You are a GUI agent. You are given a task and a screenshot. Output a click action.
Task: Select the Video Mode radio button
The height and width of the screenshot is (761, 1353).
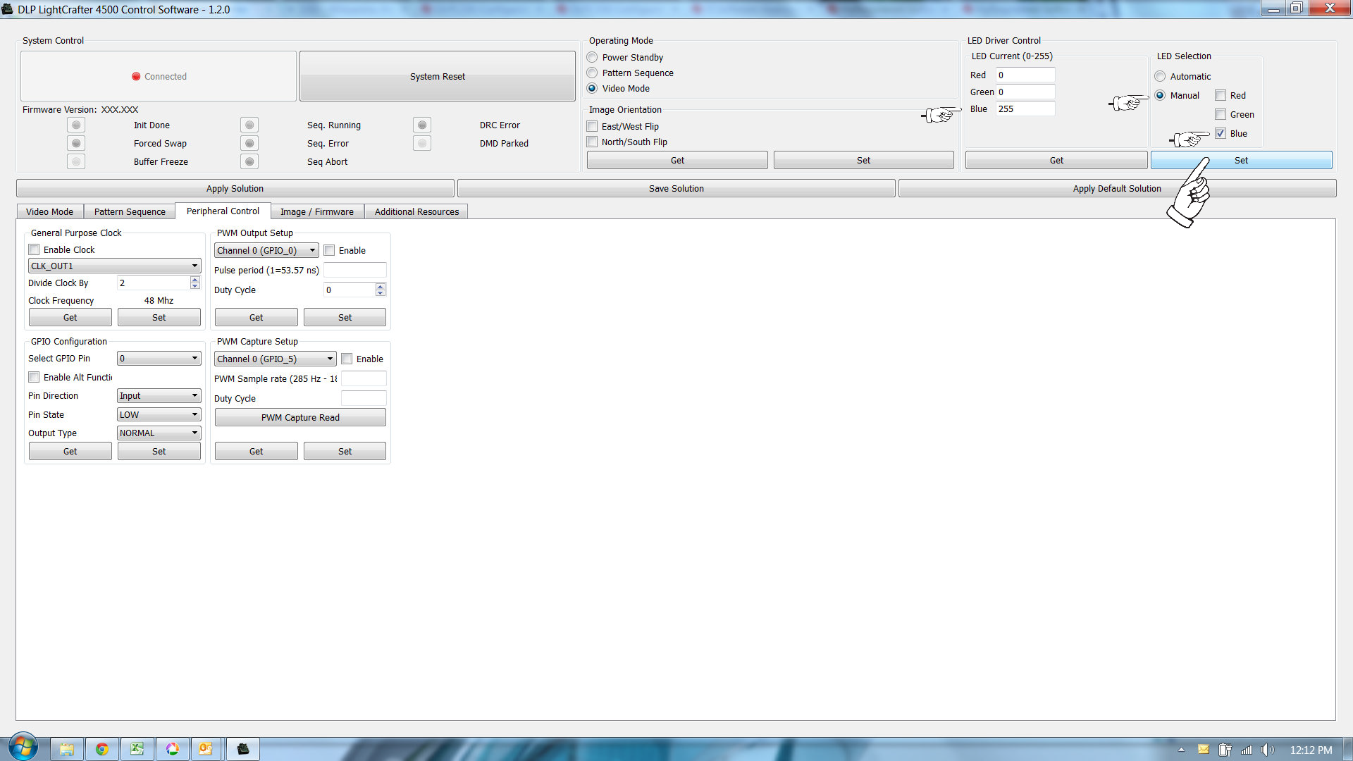point(592,88)
